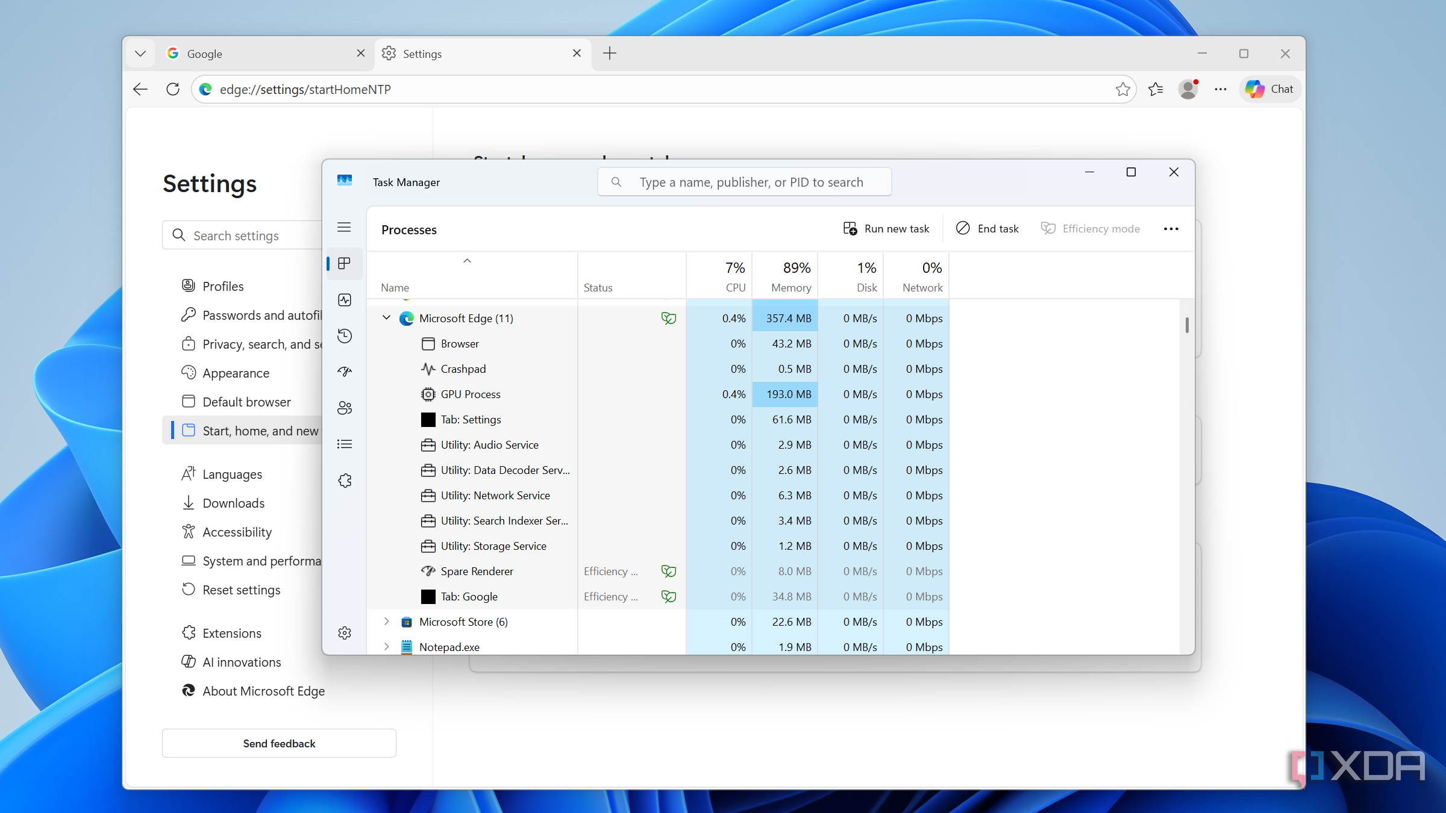
Task: Select the GPU Process row
Action: [658, 394]
